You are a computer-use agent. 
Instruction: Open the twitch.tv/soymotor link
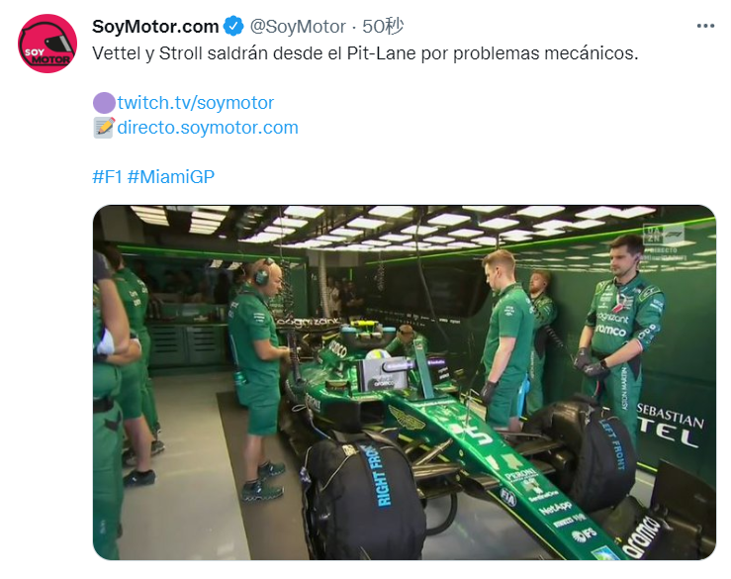point(195,103)
